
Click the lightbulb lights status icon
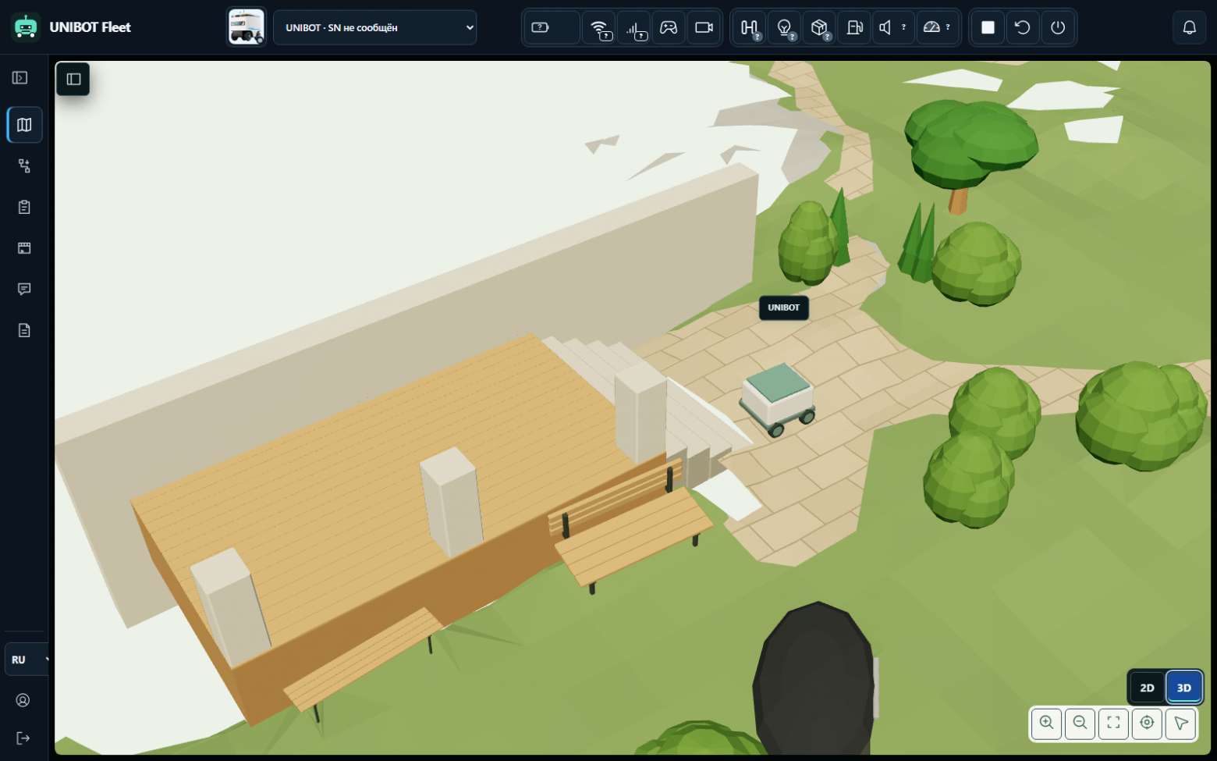click(x=784, y=28)
